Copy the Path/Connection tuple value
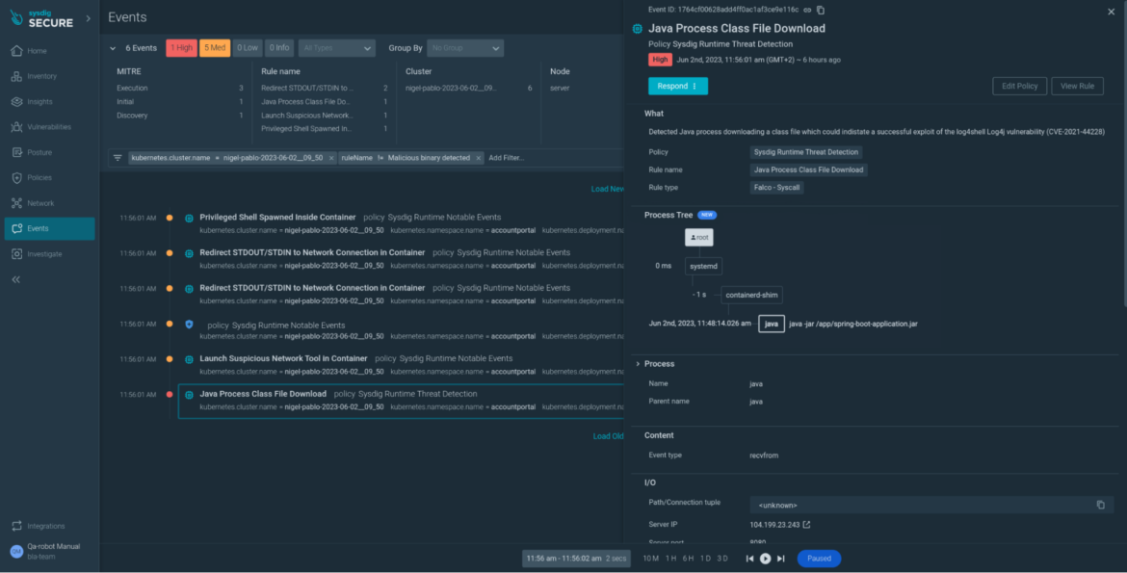Viewport: 1127px width, 573px height. click(x=1100, y=505)
